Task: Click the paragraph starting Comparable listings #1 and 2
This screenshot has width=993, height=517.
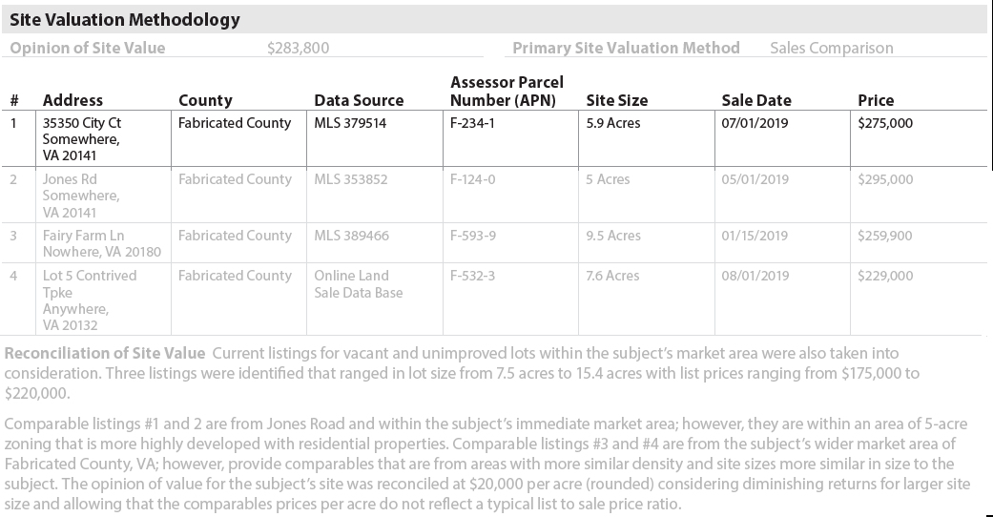Action: tap(487, 464)
